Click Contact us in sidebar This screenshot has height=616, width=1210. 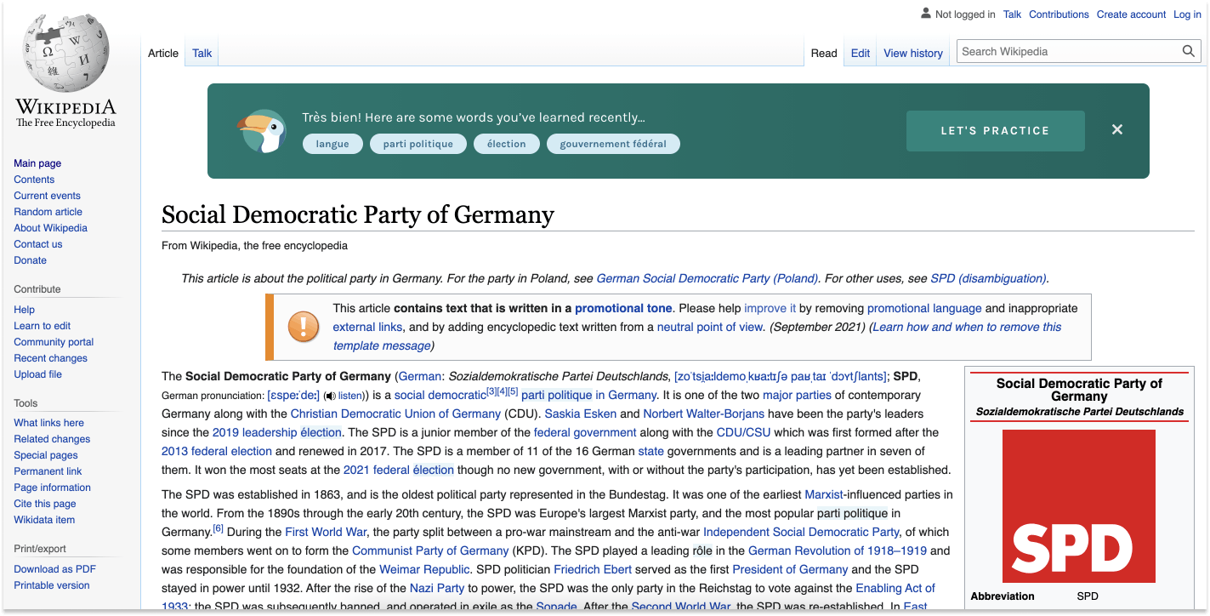[37, 244]
